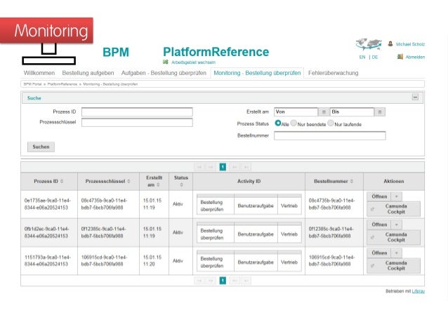448x336 pixels.
Task: Follow the Liferay link in footer
Action: coord(419,291)
